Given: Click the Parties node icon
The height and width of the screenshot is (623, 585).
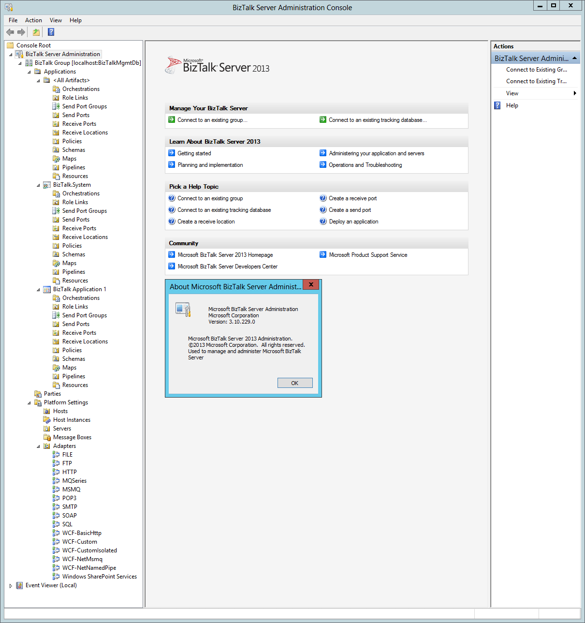Looking at the screenshot, I should 38,394.
